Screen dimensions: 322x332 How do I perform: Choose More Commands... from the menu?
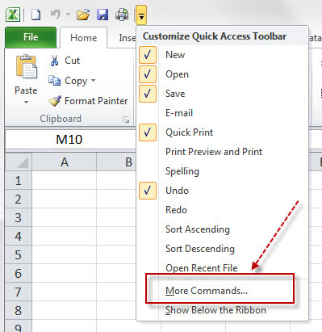(x=207, y=291)
